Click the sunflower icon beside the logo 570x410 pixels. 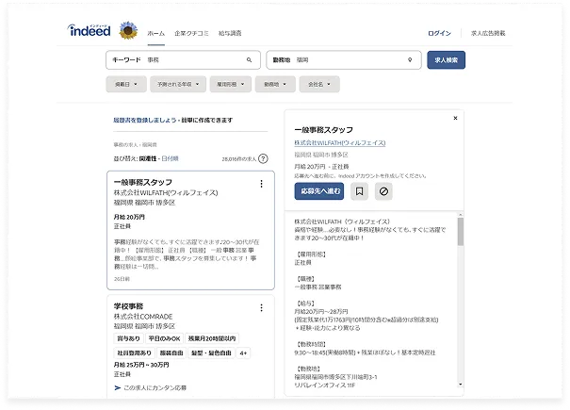click(x=128, y=30)
